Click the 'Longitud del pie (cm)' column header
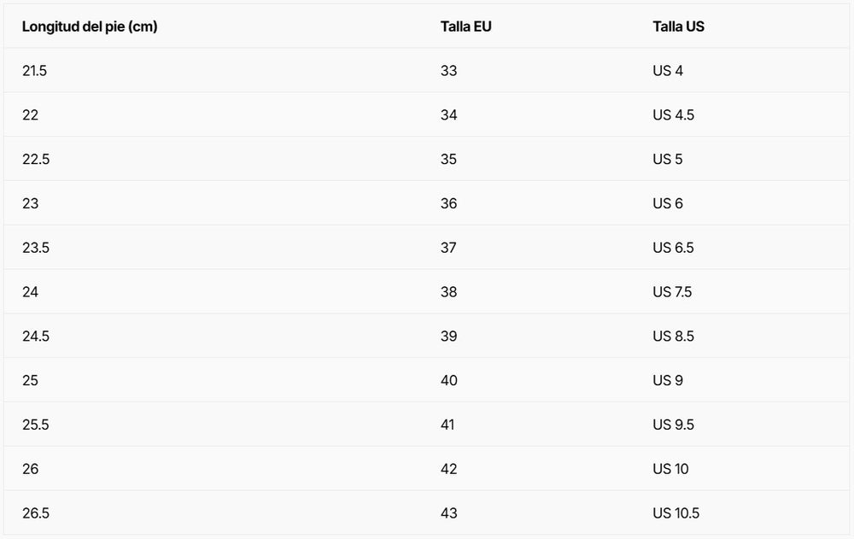This screenshot has width=854, height=539. click(90, 26)
